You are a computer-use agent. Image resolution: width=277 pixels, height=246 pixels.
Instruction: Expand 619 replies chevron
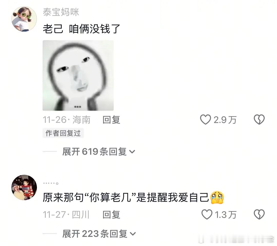pyautogui.click(x=132, y=152)
